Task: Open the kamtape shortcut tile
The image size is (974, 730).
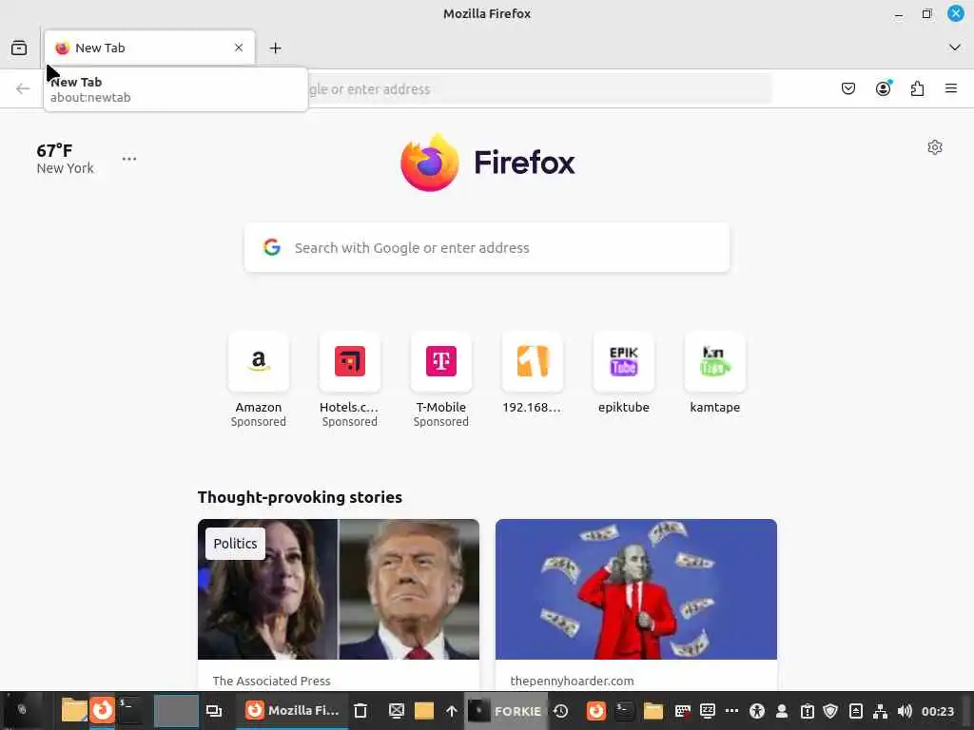Action: (715, 373)
